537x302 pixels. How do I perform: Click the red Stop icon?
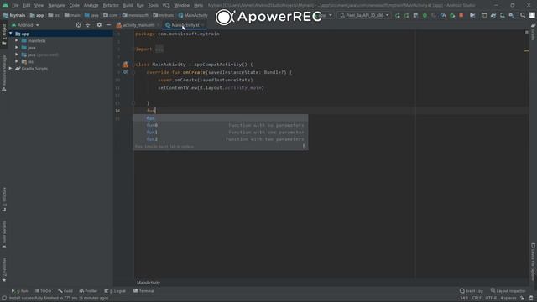point(461,15)
